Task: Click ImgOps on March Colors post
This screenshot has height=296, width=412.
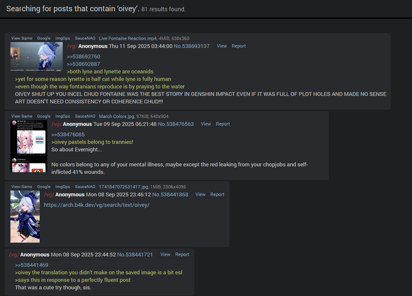Action: point(63,116)
